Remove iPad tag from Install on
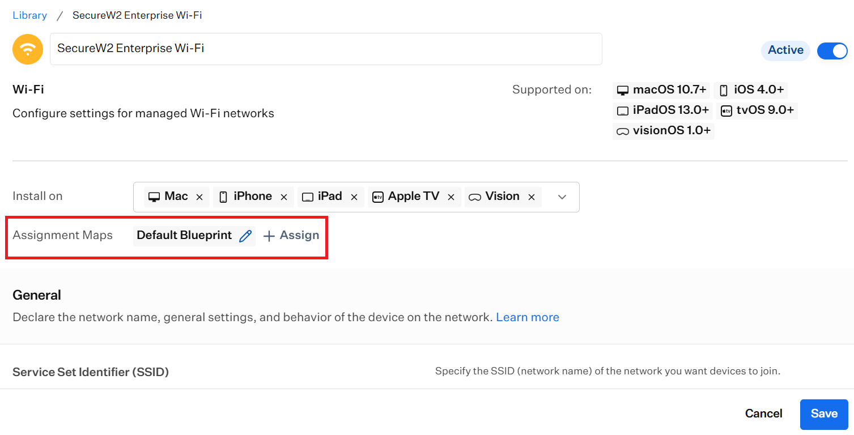This screenshot has height=435, width=854. coord(354,197)
